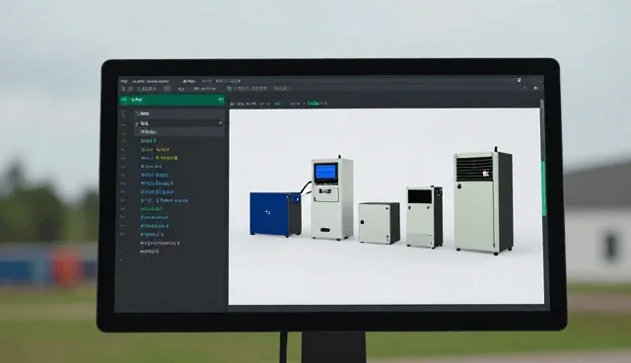
Task: Select the green highlighted header bar in left panel
Action: pos(173,100)
